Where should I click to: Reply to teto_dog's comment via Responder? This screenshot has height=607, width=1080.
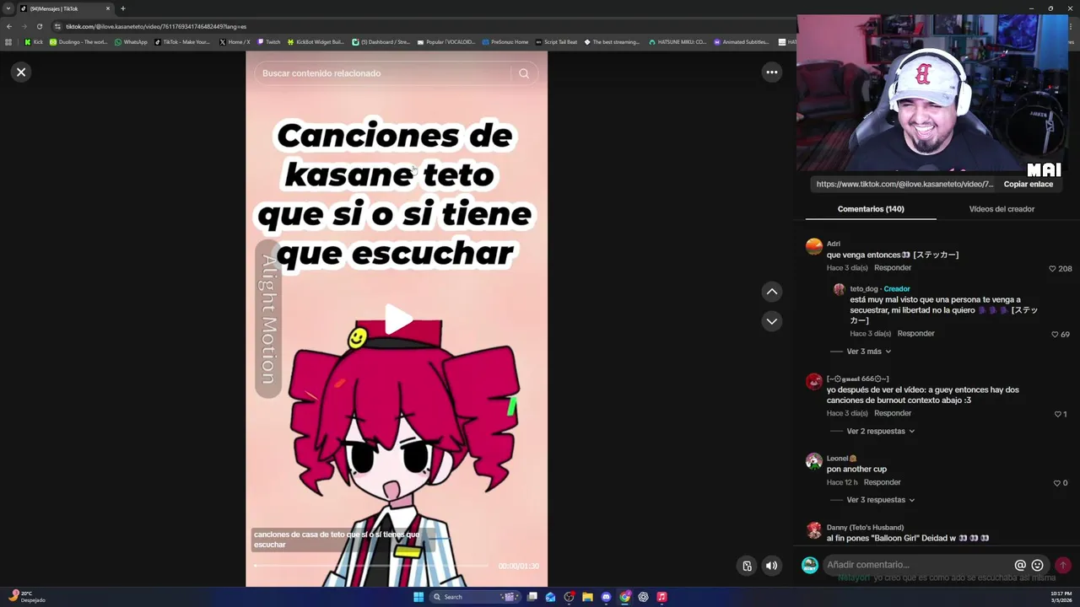pos(915,334)
